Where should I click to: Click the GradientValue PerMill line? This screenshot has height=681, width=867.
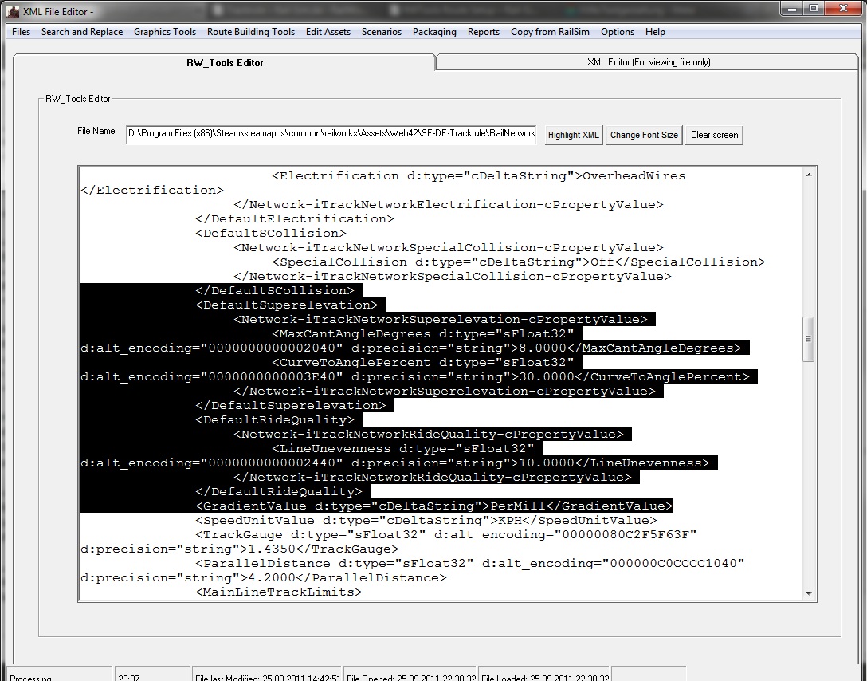(434, 506)
